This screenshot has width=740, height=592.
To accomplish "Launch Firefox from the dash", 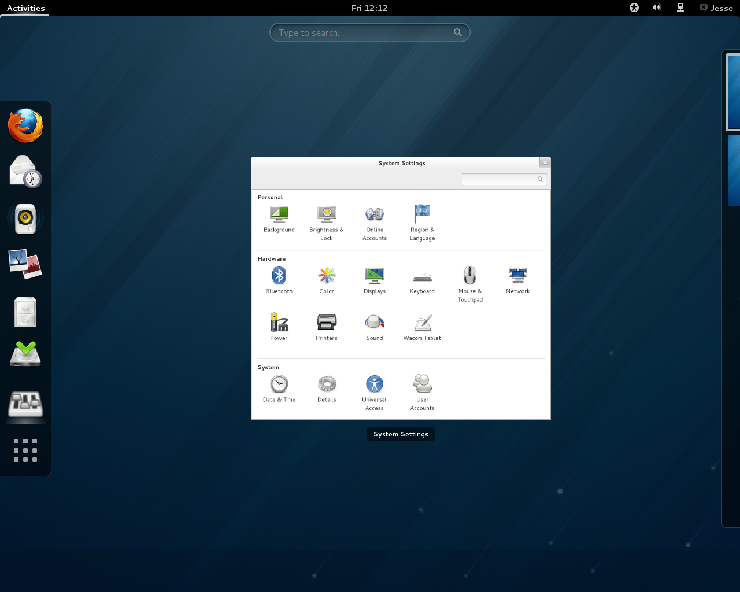I will 25,125.
